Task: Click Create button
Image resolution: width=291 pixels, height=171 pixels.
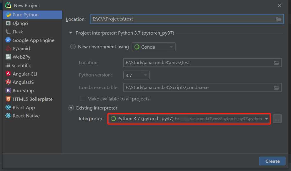Action: tap(272, 161)
